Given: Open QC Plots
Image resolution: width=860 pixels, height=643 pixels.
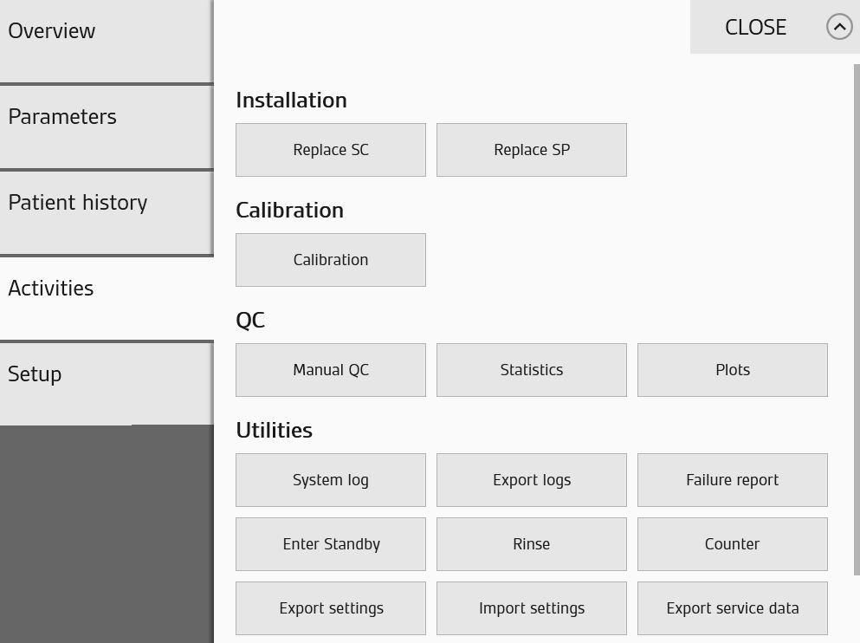Looking at the screenshot, I should pos(732,370).
